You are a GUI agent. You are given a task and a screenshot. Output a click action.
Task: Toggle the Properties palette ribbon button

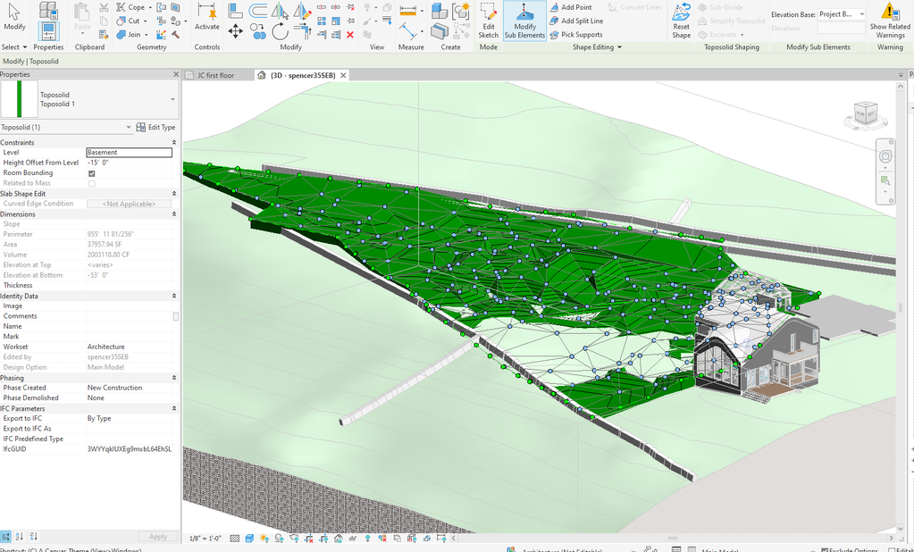pyautogui.click(x=47, y=31)
